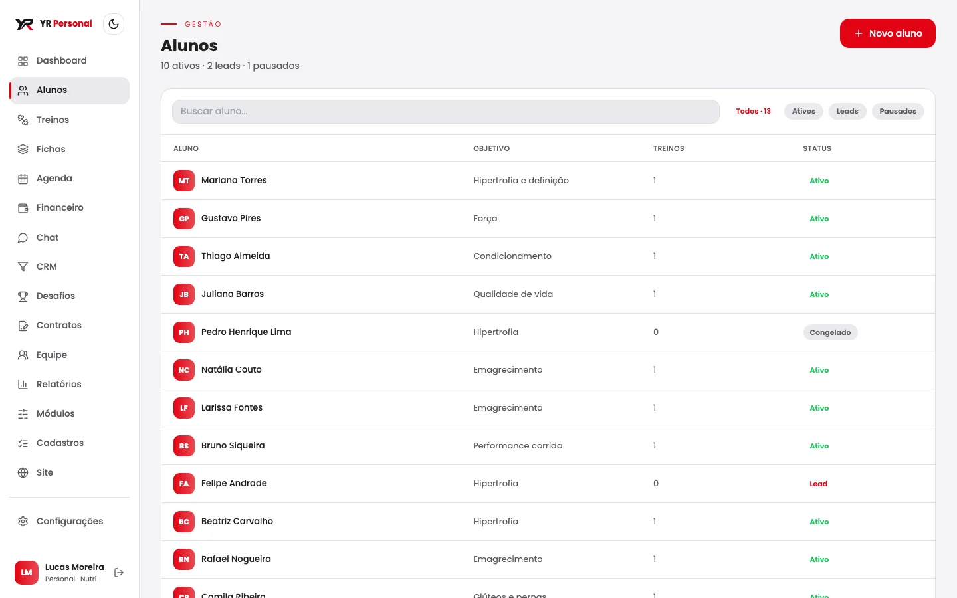
Task: Click the Performance corrida objective cell
Action: pyautogui.click(x=518, y=446)
